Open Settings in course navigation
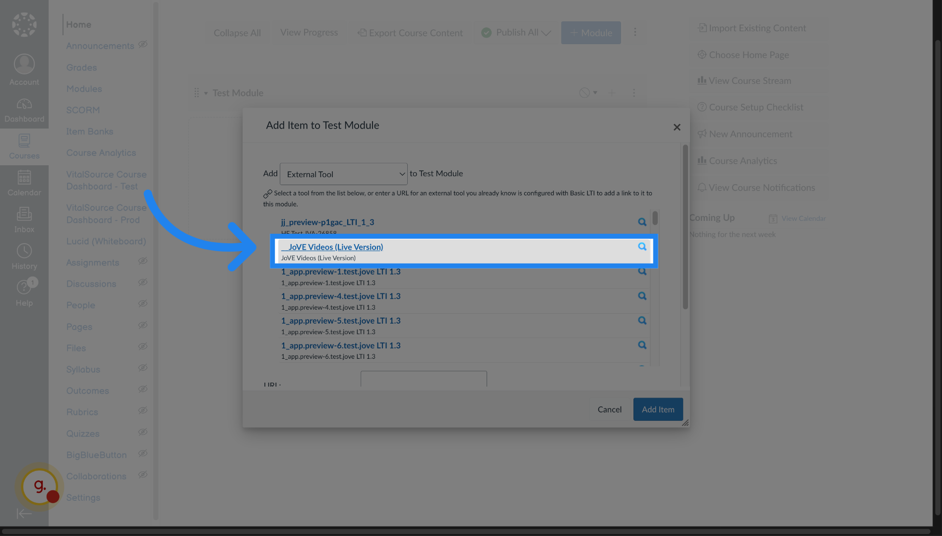 pyautogui.click(x=83, y=497)
